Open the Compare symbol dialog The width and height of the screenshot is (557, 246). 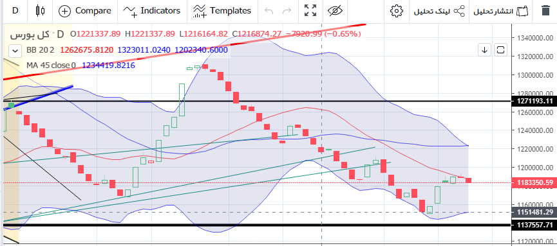tap(84, 11)
